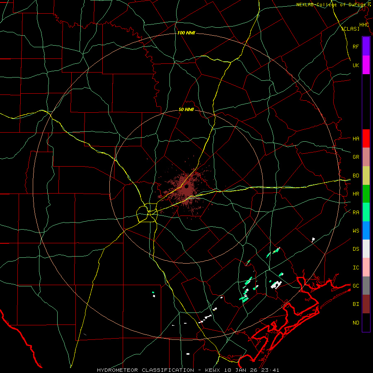Click the HHC product label
Screen dimensions: 373x373
[x=364, y=25]
